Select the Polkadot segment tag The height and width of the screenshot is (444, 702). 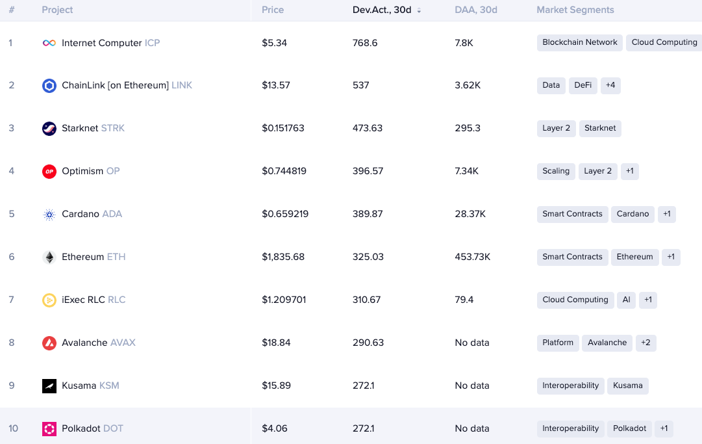629,428
